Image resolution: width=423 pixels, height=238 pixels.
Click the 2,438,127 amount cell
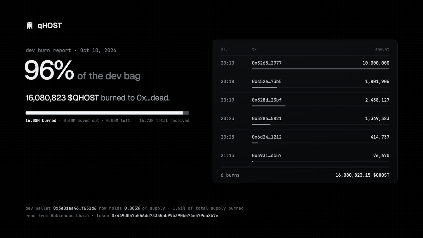377,100
